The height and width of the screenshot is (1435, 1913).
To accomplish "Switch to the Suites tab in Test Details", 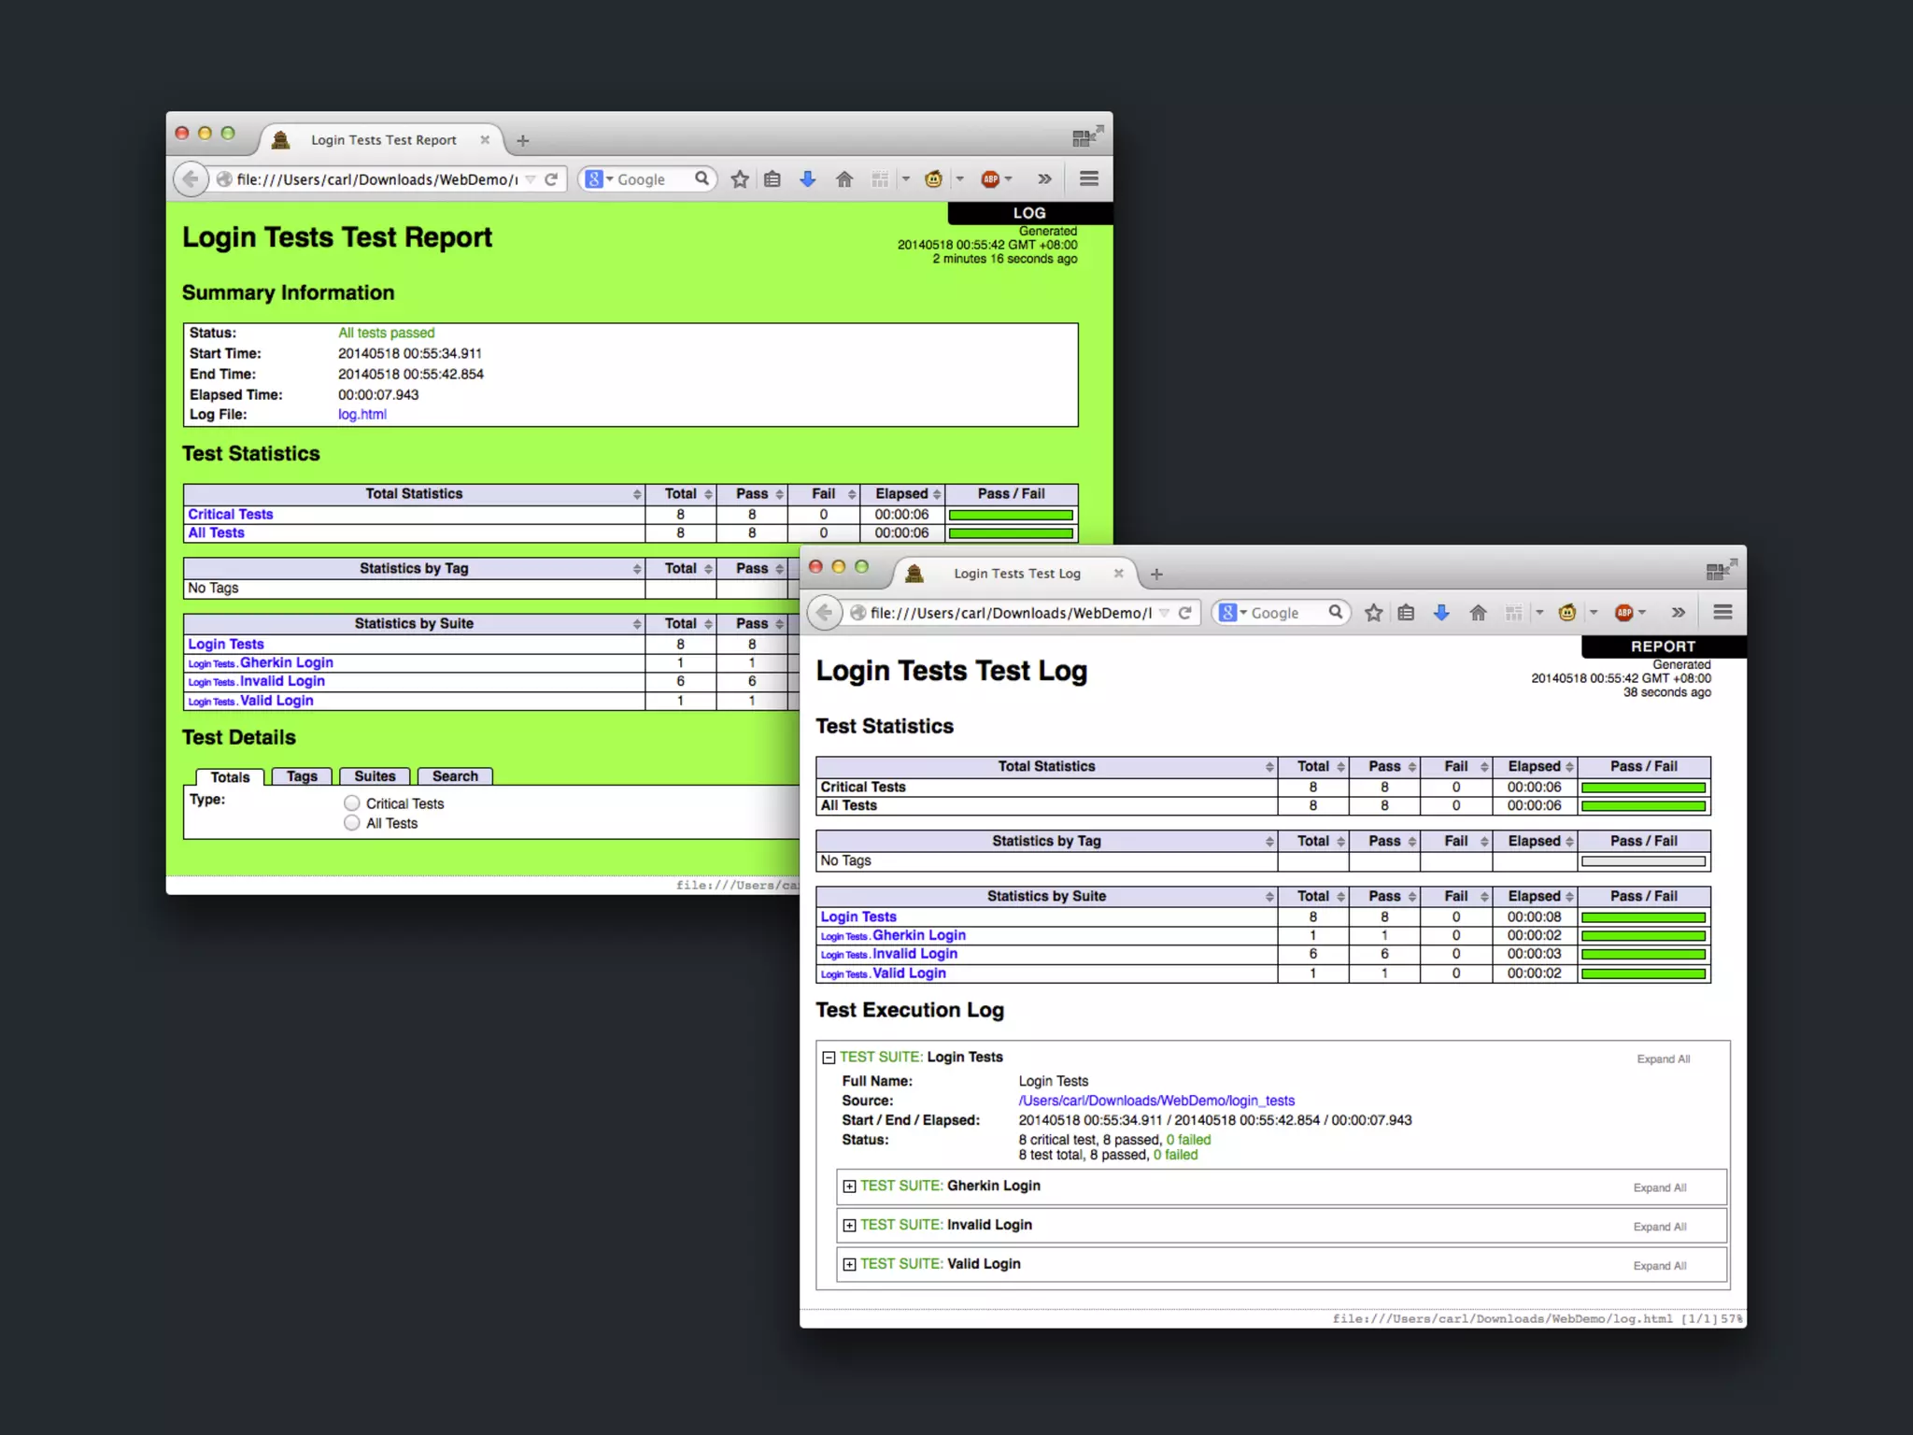I will pos(375,776).
